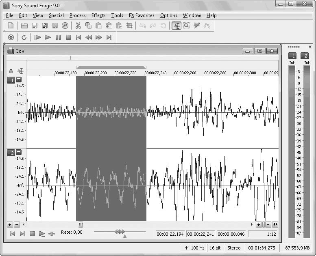Click the selection start time field 00:00:22,194
The height and width of the screenshot is (256, 316).
click(x=170, y=234)
